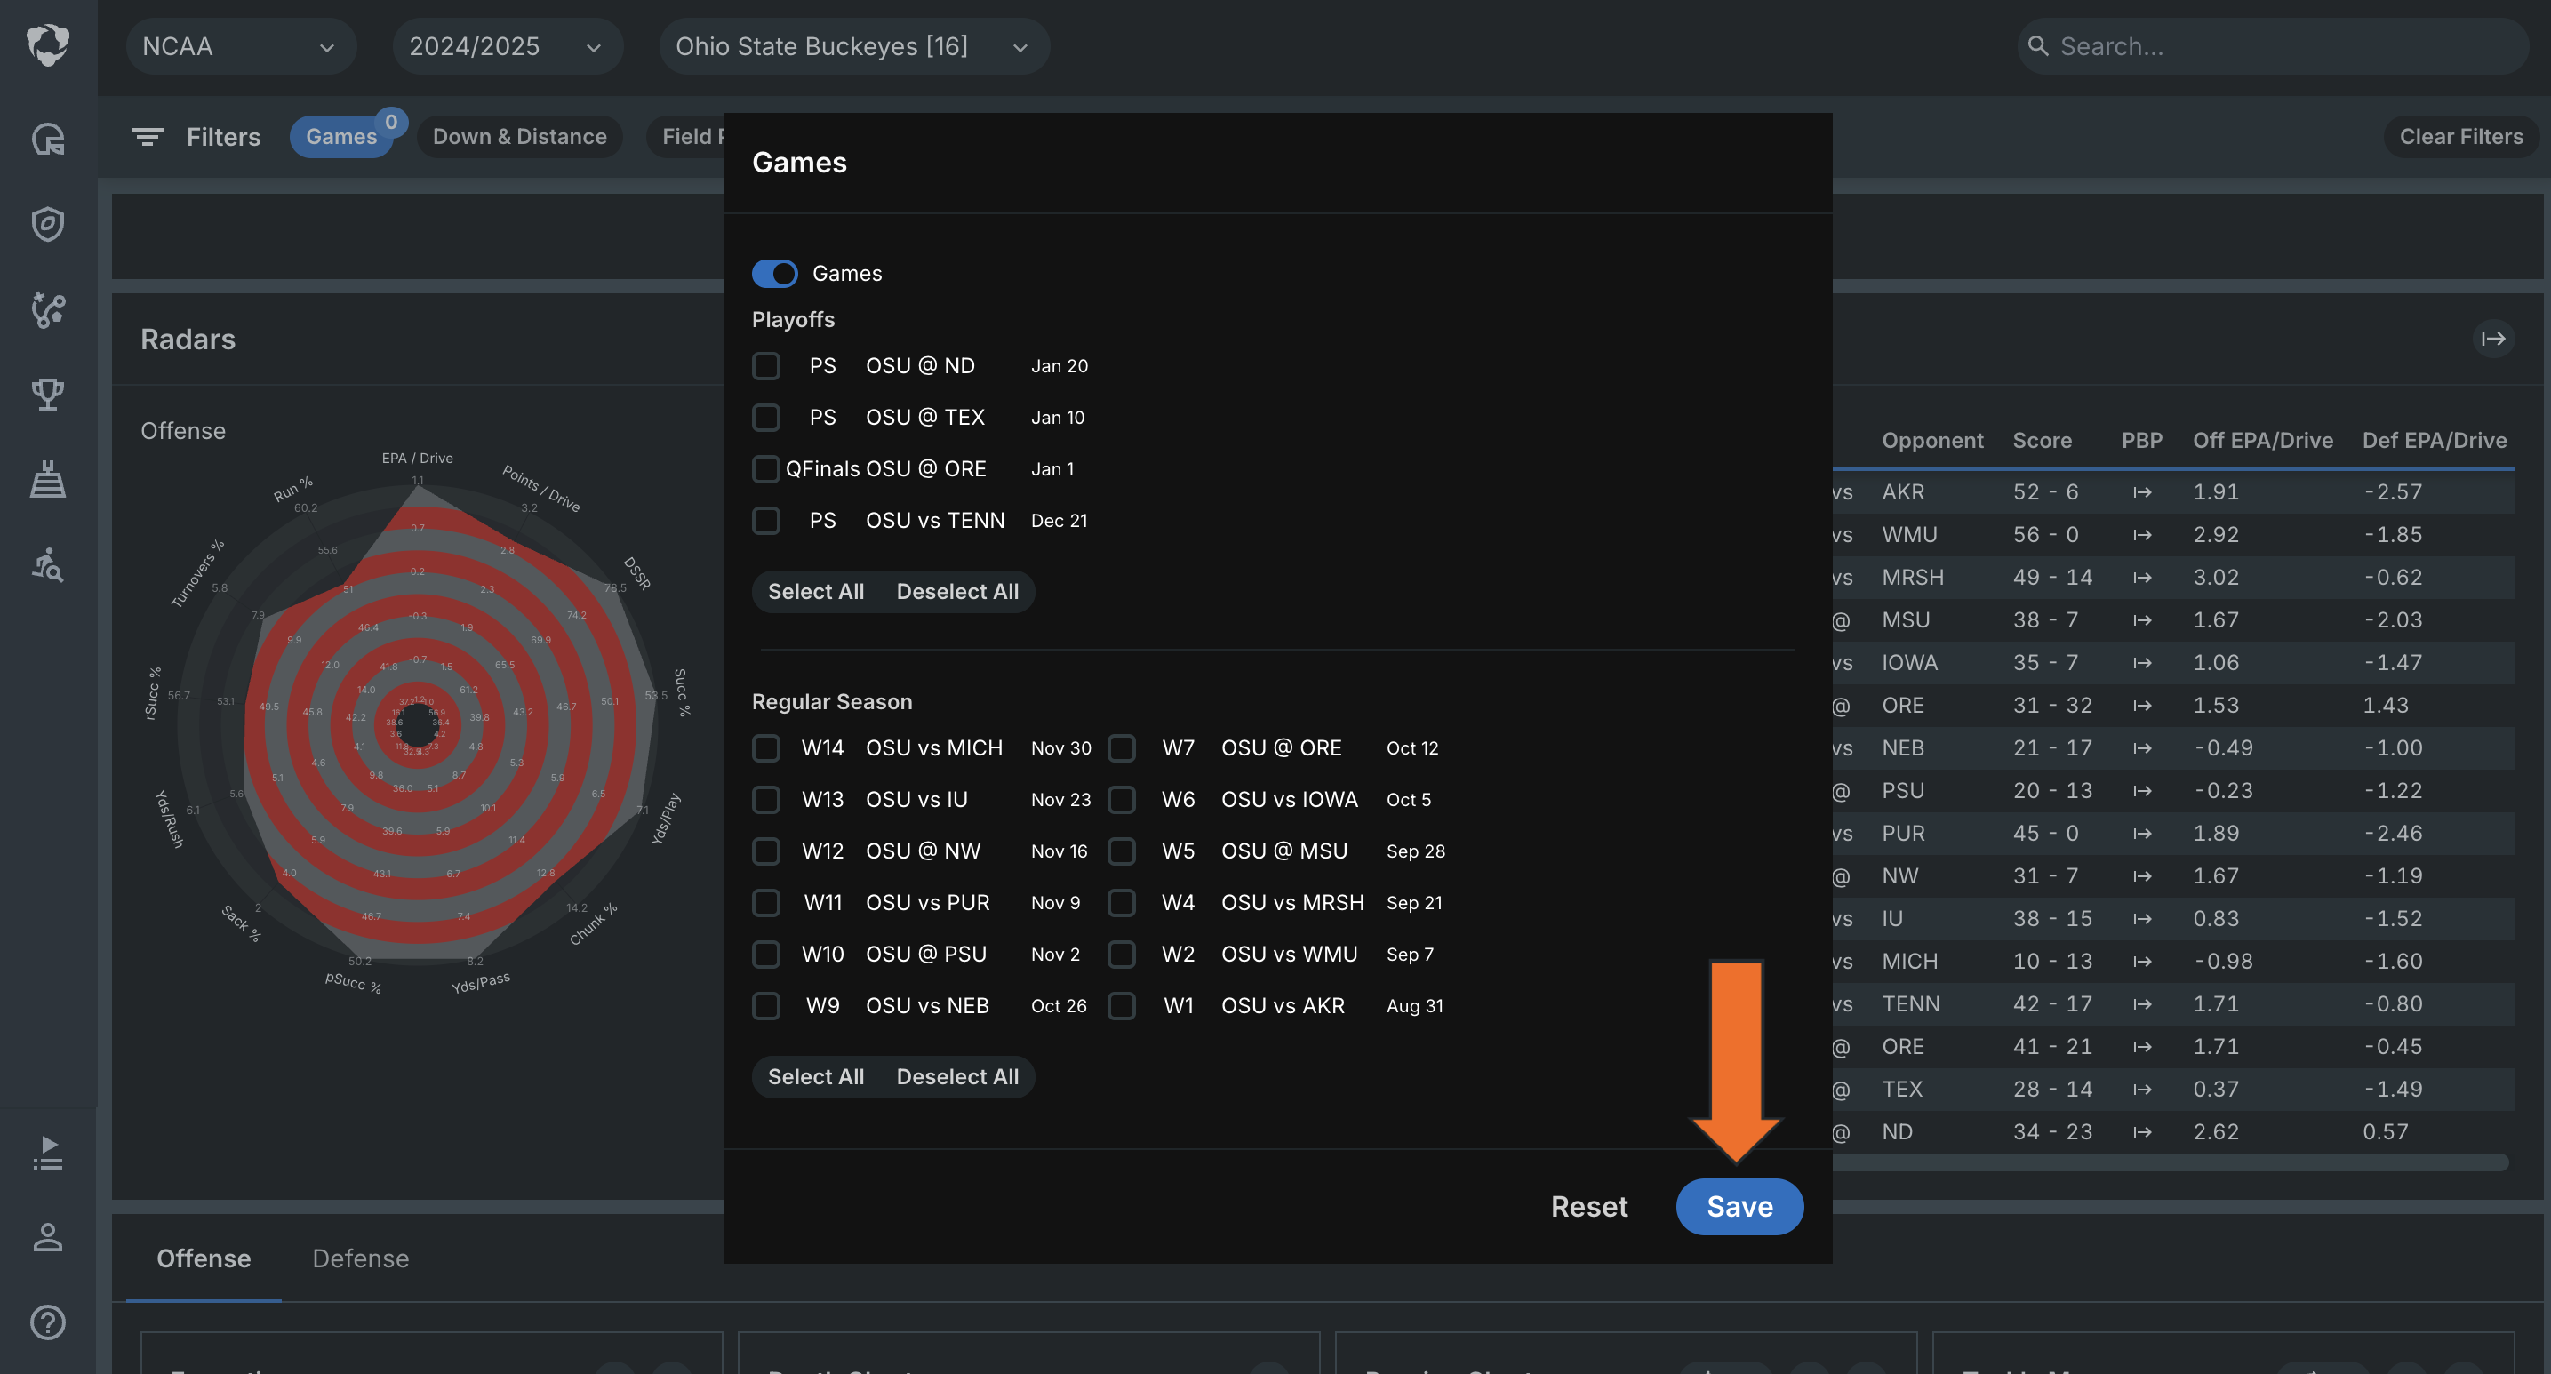This screenshot has width=2551, height=1374.
Task: Click the 56 - 0 score cell
Action: tap(2046, 534)
